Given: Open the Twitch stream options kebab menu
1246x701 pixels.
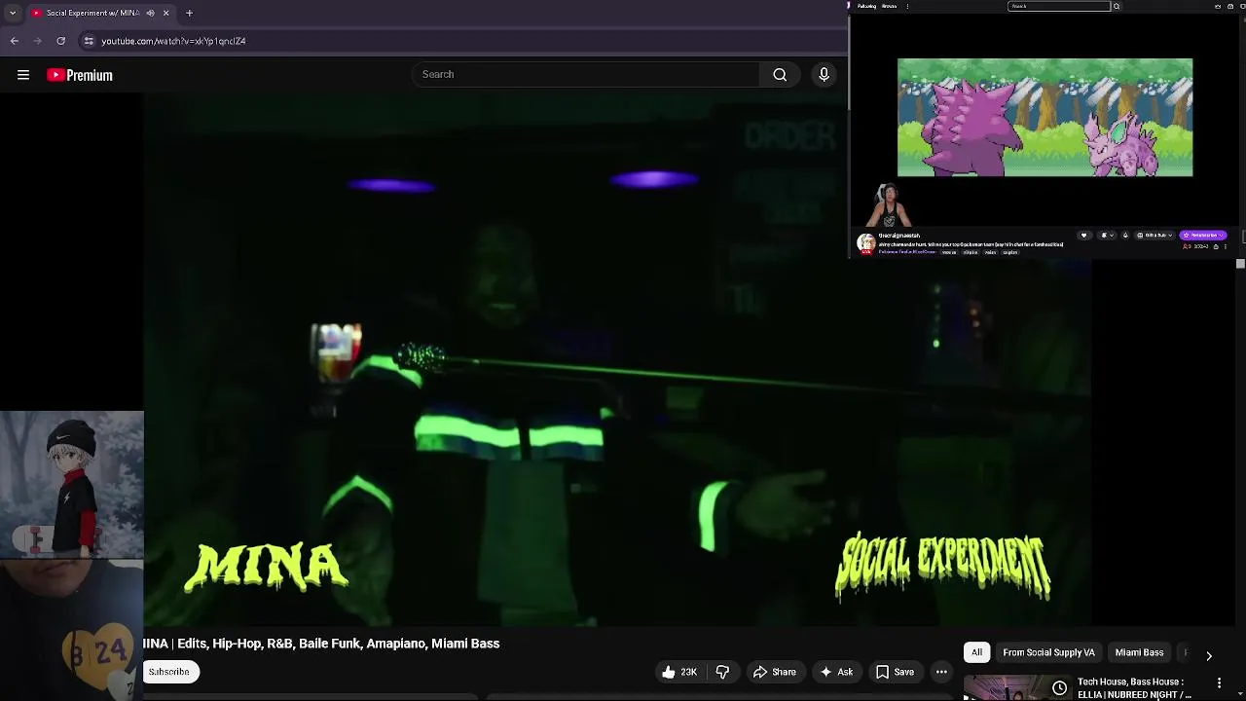Looking at the screenshot, I should tap(1225, 246).
